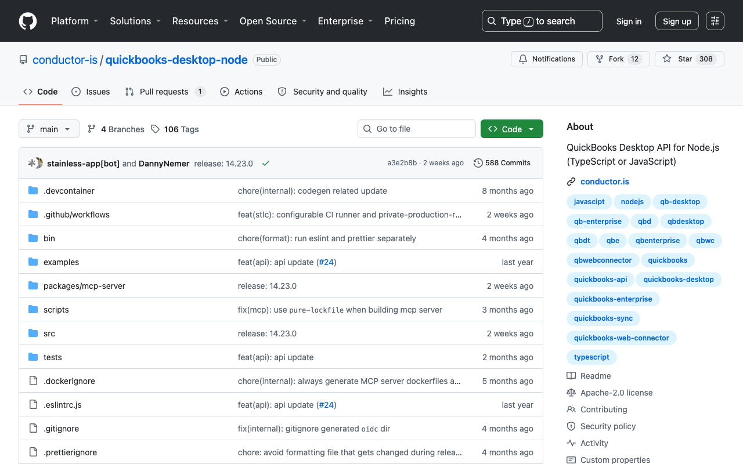Open the .prettierignore file

(70, 452)
